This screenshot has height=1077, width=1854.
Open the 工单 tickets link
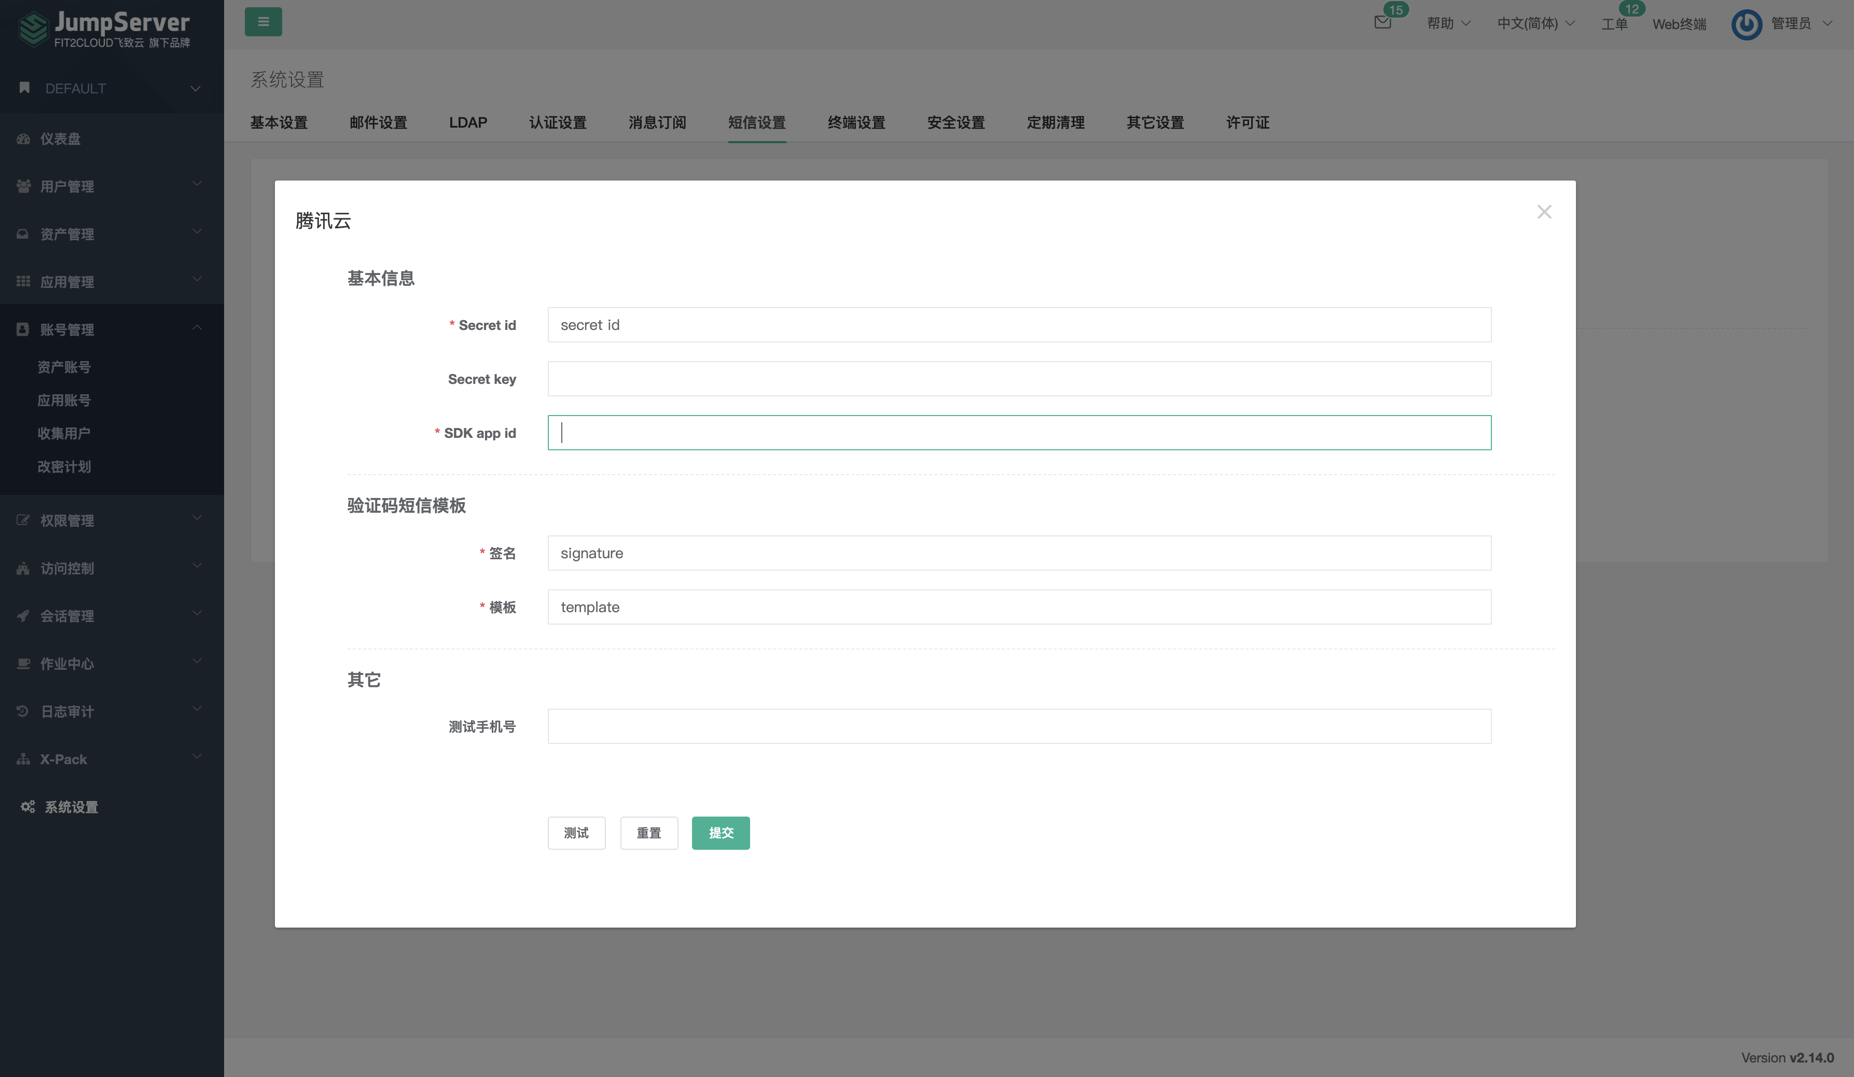1614,23
